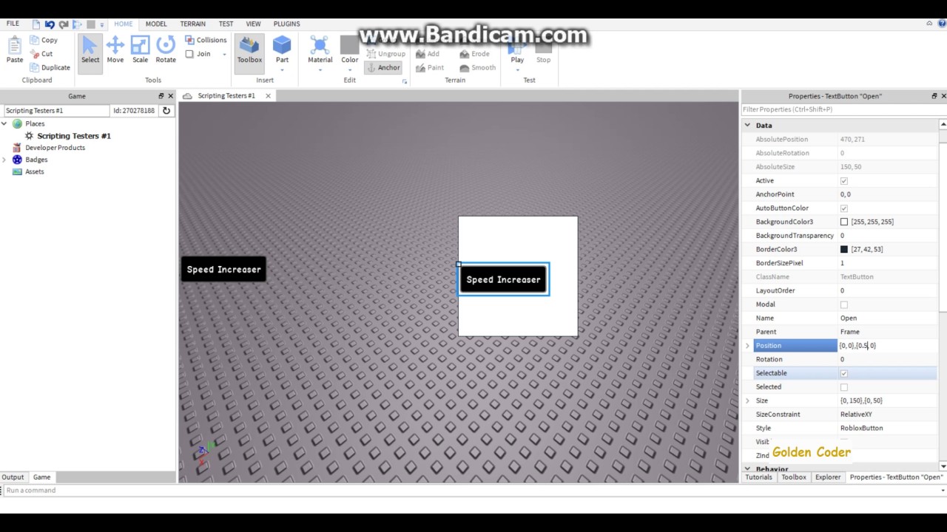
Task: Expand the Size property
Action: coord(747,400)
